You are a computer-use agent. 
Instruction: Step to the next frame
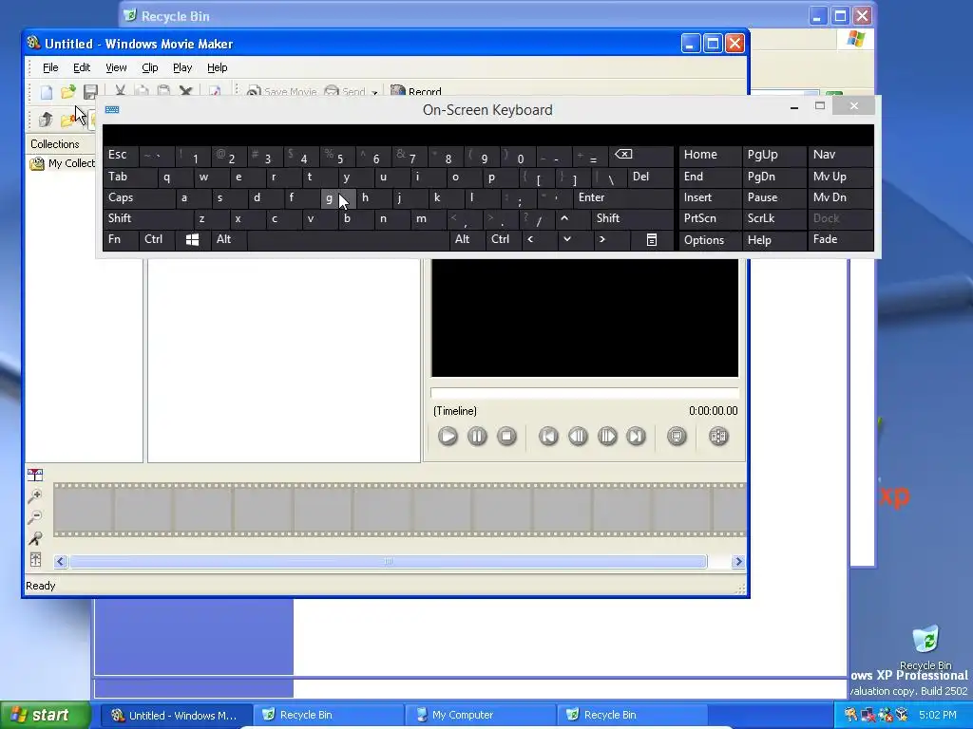[607, 437]
